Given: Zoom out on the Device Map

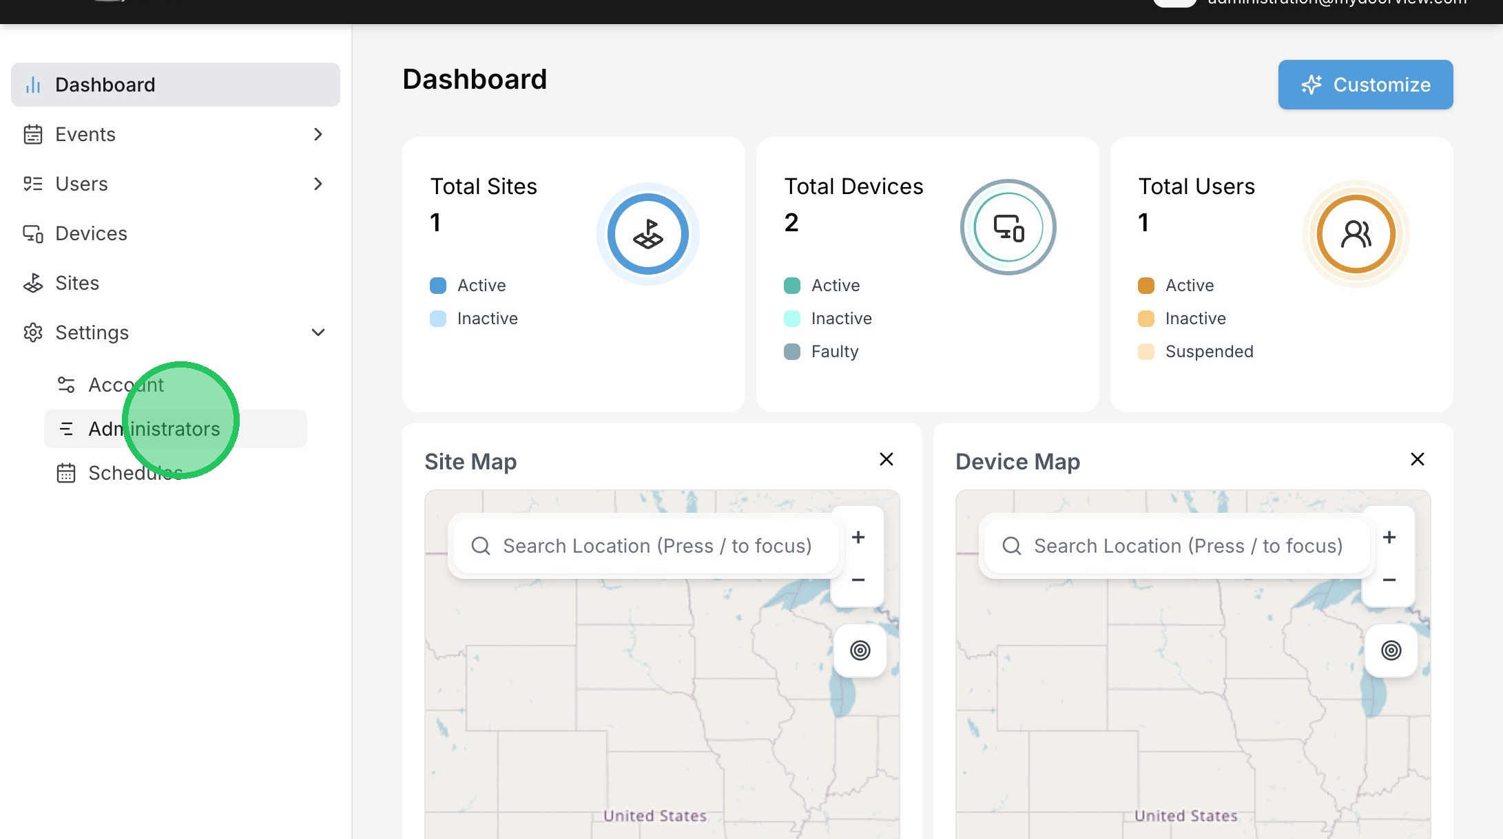Looking at the screenshot, I should (1389, 580).
